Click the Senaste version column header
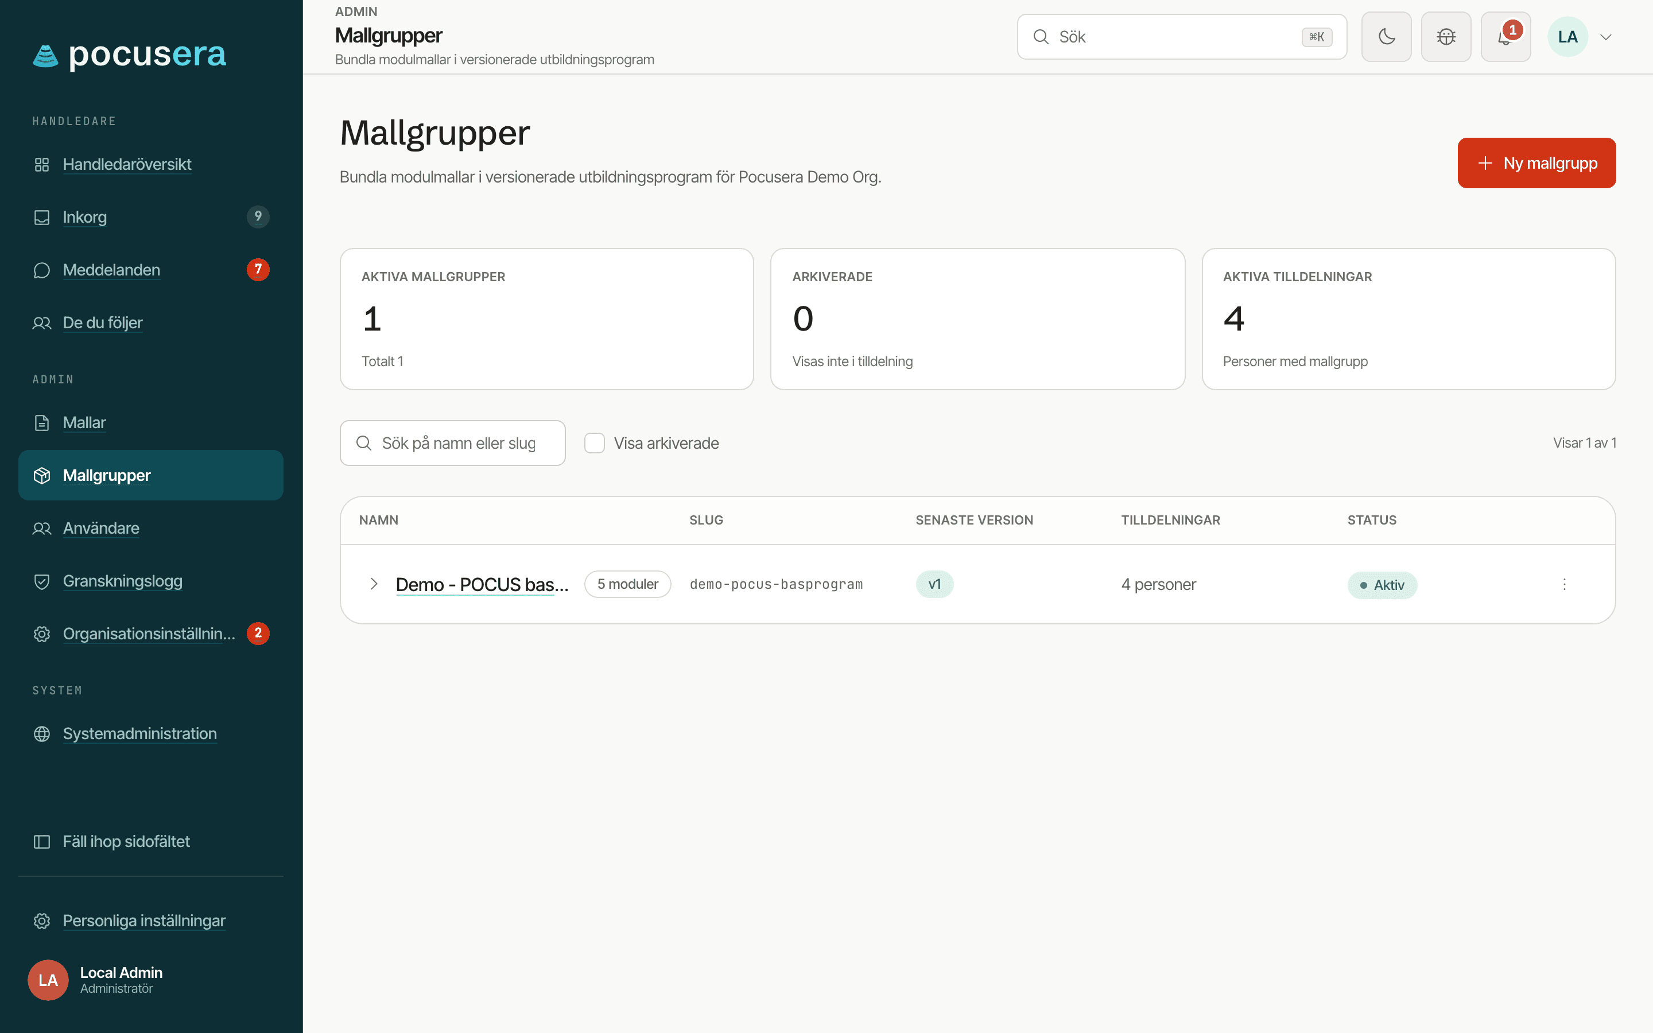 (974, 520)
